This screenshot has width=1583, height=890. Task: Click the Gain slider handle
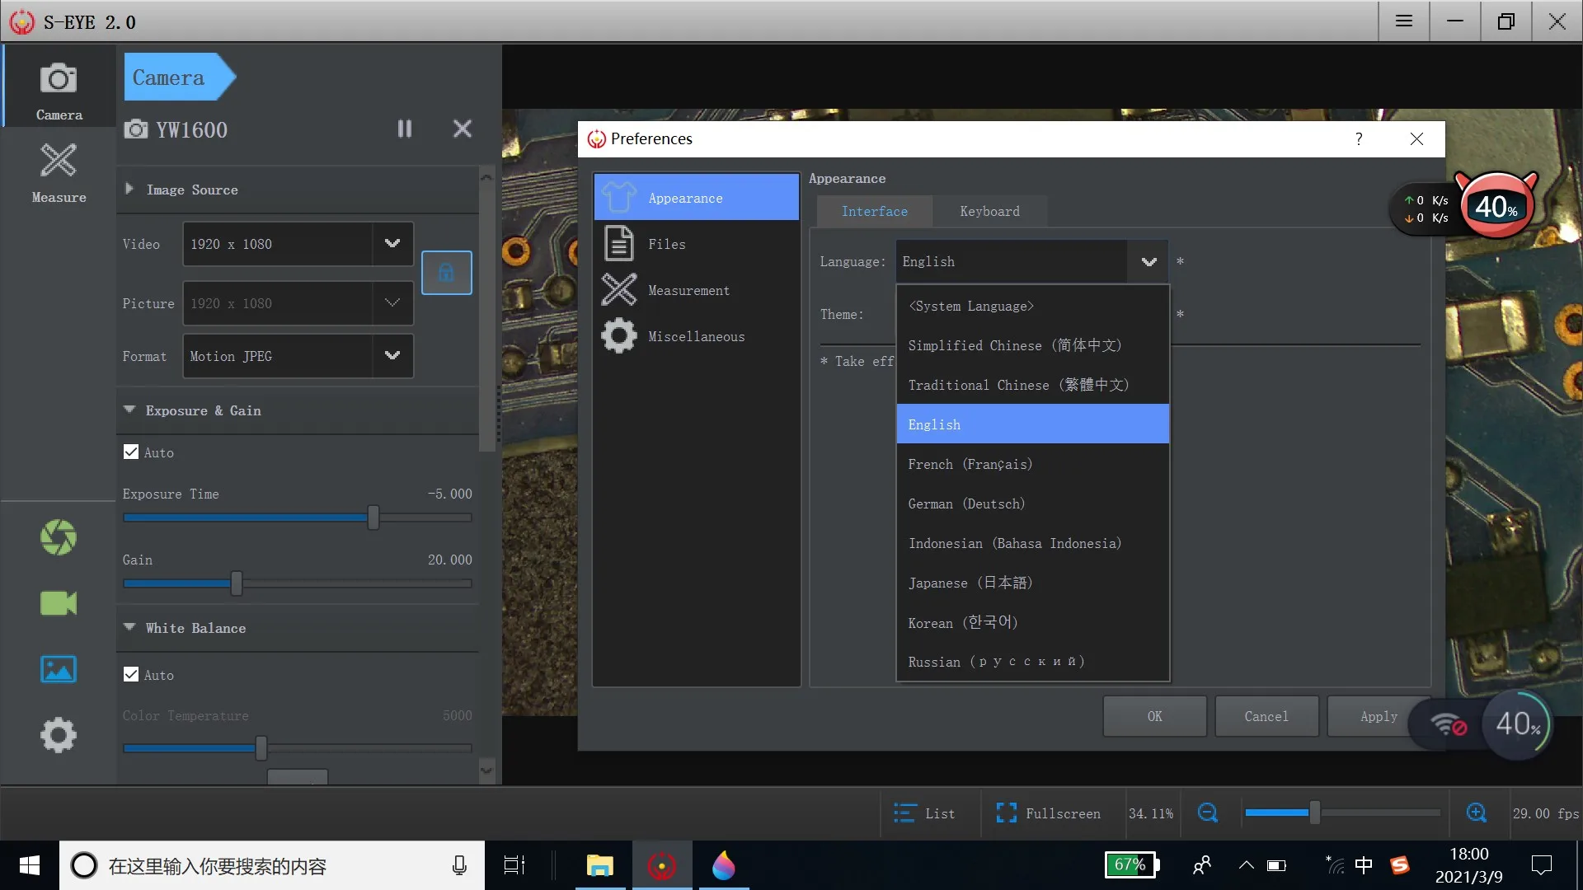(237, 583)
